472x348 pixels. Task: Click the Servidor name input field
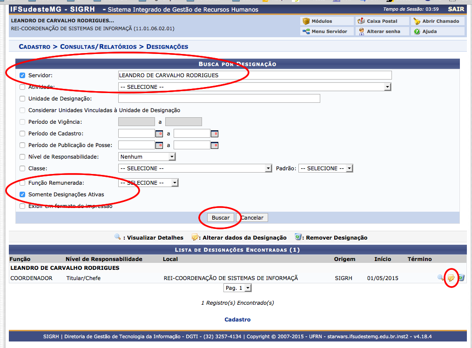tap(255, 75)
